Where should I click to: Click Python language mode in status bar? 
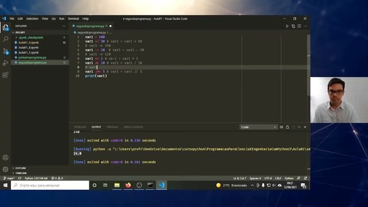pyautogui.click(x=289, y=178)
